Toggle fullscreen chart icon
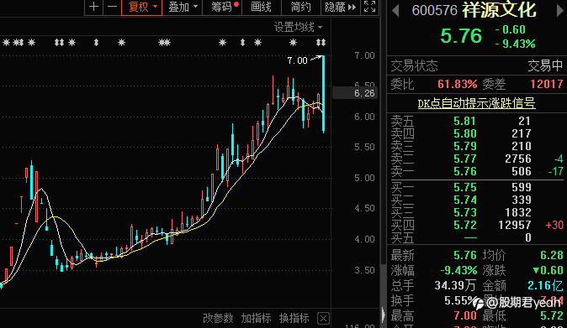 coord(369,7)
